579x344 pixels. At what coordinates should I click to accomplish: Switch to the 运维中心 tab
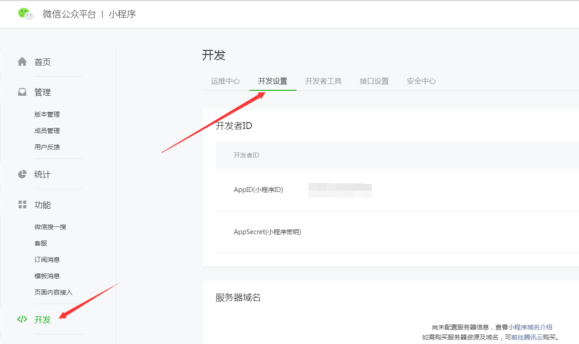225,81
